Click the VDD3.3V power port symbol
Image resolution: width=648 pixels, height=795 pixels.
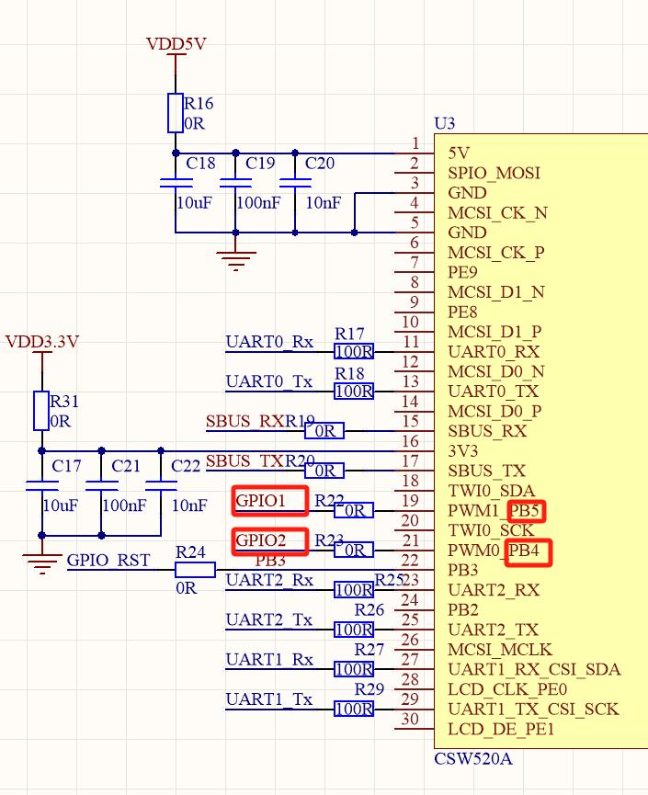(41, 343)
